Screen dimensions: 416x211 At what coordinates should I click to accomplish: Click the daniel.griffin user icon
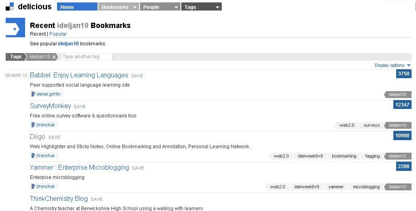34,94
